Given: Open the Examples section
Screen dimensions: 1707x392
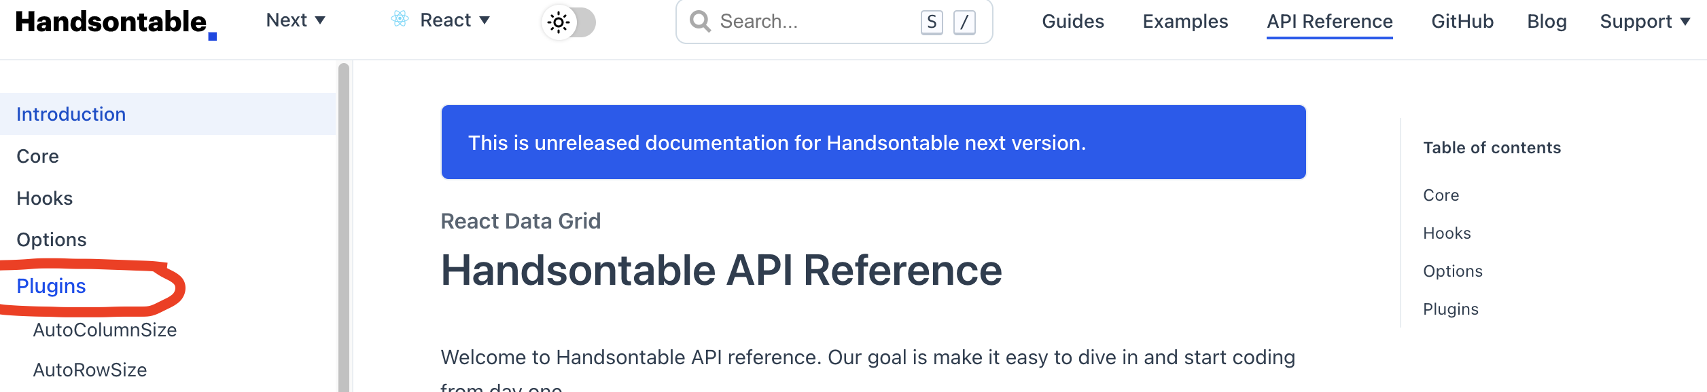Looking at the screenshot, I should [1186, 21].
